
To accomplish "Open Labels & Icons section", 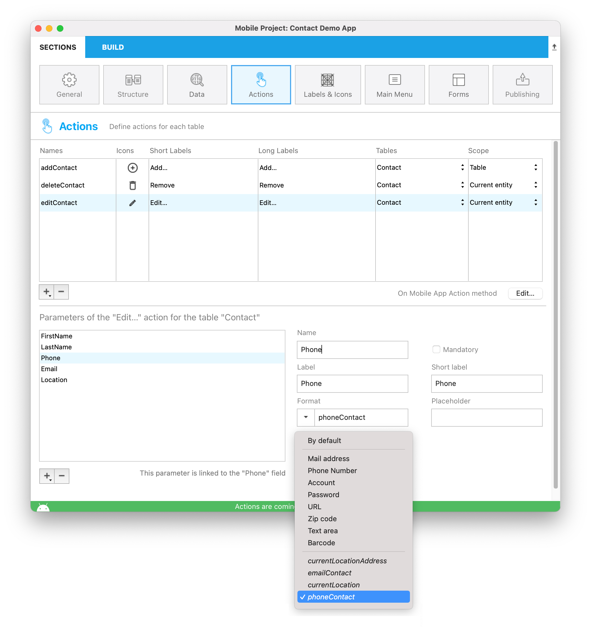I will point(327,84).
